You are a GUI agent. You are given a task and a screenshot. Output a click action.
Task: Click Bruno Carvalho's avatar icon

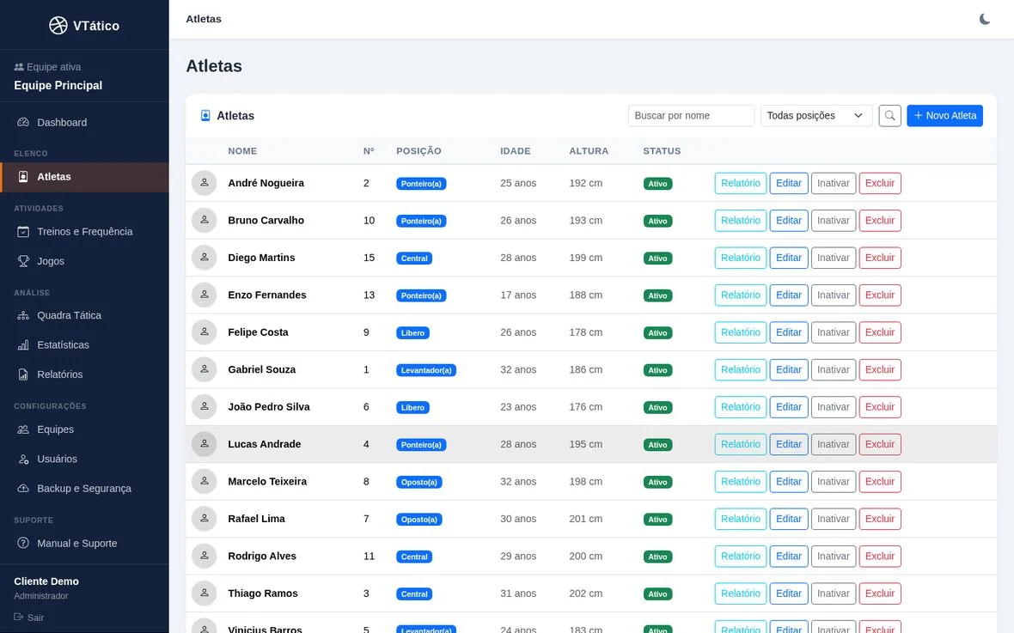click(x=205, y=221)
